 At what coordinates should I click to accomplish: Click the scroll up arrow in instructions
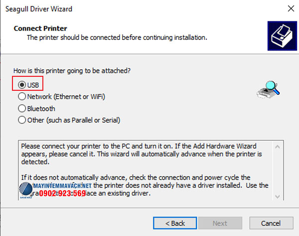(x=276, y=146)
